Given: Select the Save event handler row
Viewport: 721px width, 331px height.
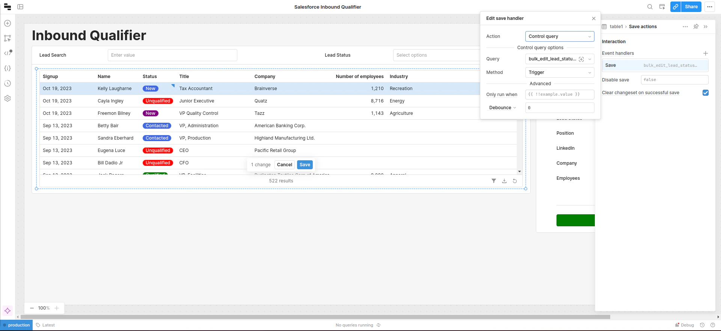Looking at the screenshot, I should click(655, 65).
